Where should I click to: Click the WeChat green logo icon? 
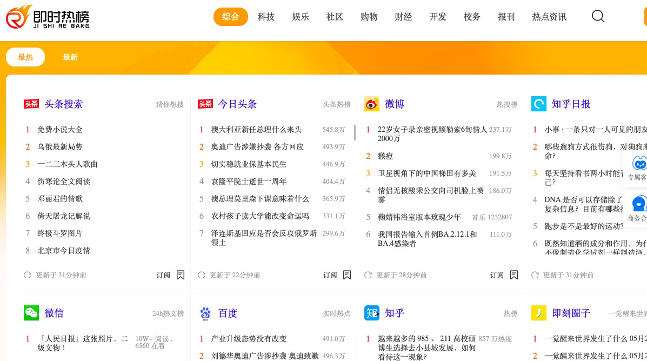pyautogui.click(x=31, y=313)
